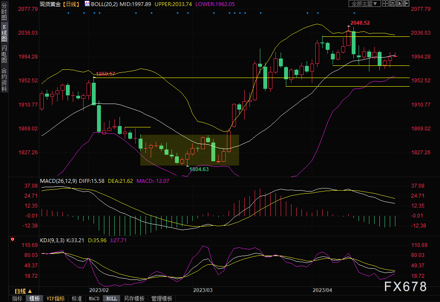The image size is (440, 302).
Task: Switch to the 指标 bottom tab
Action: point(17,299)
